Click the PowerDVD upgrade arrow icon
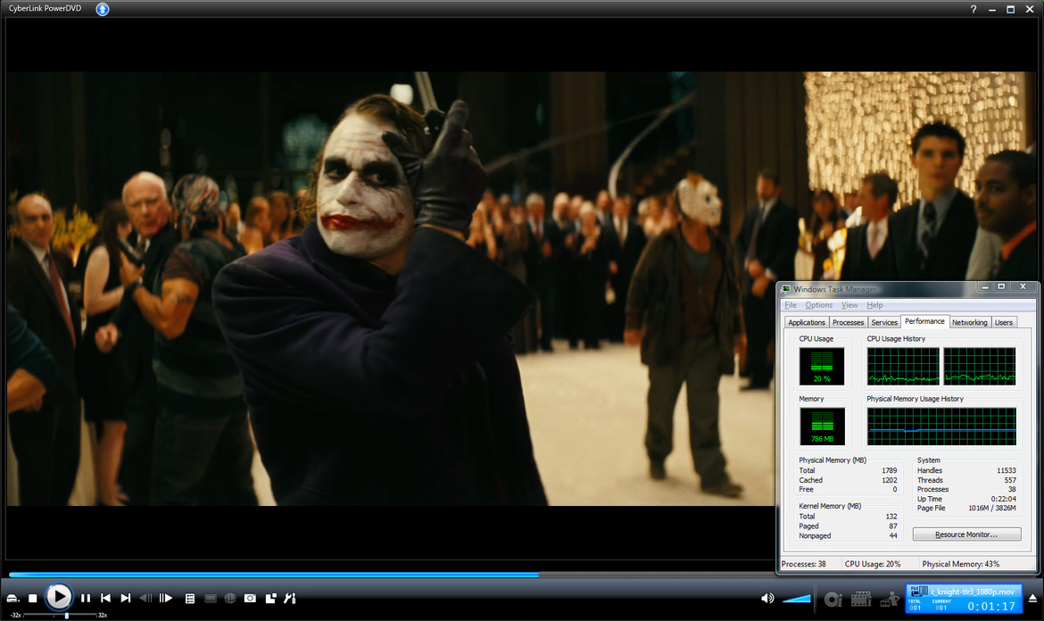The height and width of the screenshot is (621, 1044). pyautogui.click(x=102, y=9)
